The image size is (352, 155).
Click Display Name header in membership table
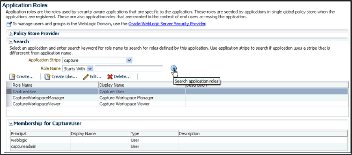pyautogui.click(x=100, y=134)
